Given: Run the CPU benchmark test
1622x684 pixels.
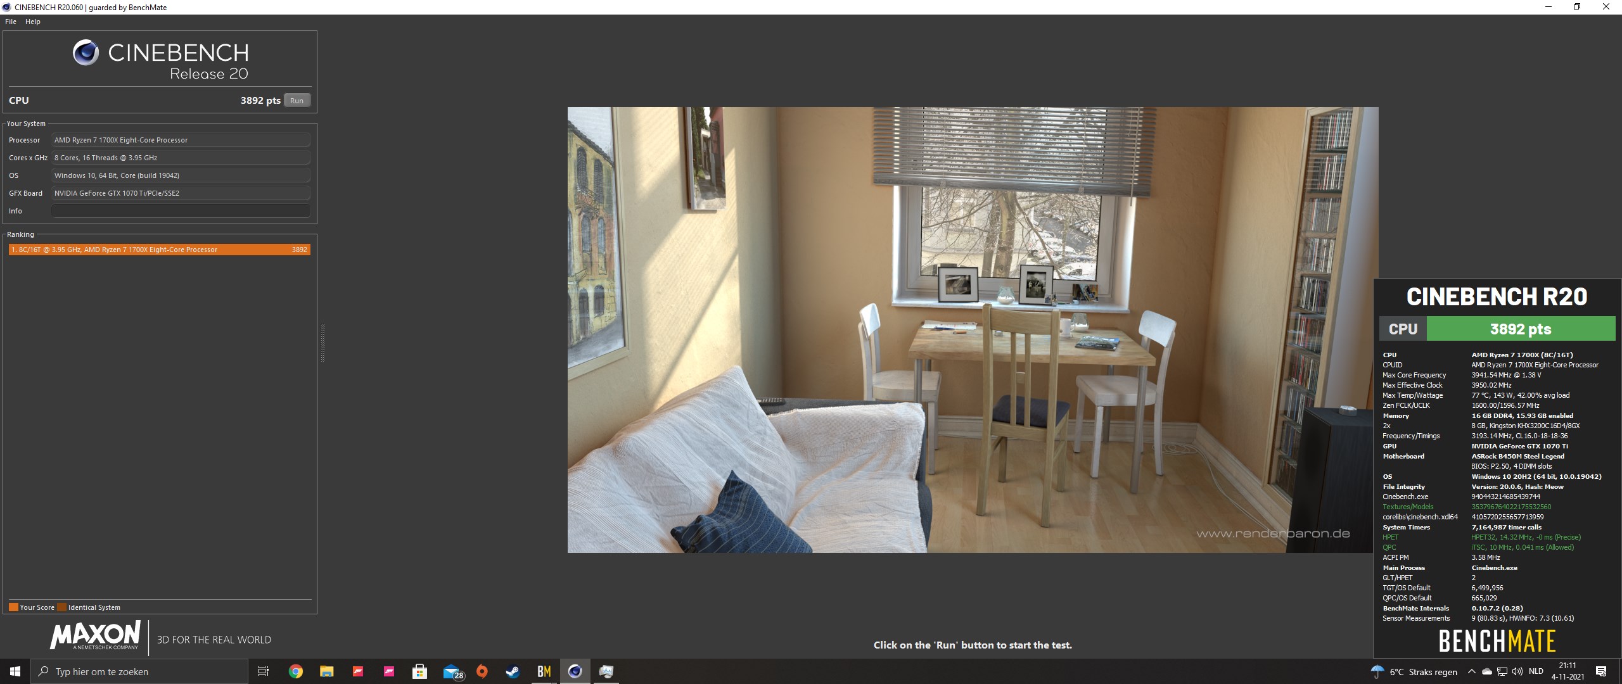Looking at the screenshot, I should point(297,101).
